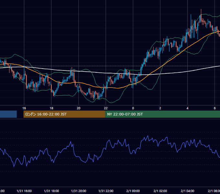Click the 18 hour label on upper axis
Screen dimensions: 220x194
pyautogui.click(x=51, y=108)
